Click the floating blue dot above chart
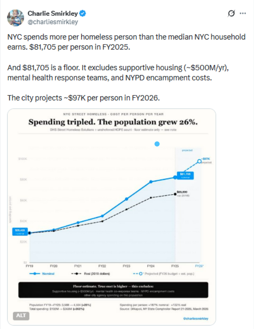The width and height of the screenshot is (254, 329). pos(157,144)
